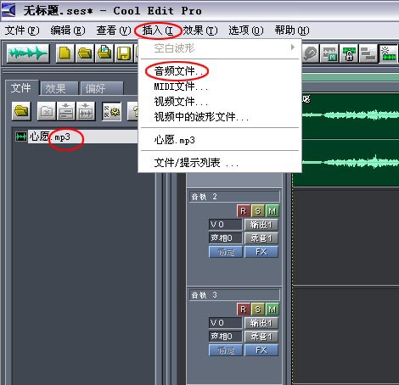
Task: Open session using yellow folder toolbar icon
Action: [x=85, y=53]
